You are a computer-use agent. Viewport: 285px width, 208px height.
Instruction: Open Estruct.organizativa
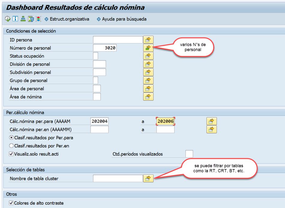click(x=67, y=19)
